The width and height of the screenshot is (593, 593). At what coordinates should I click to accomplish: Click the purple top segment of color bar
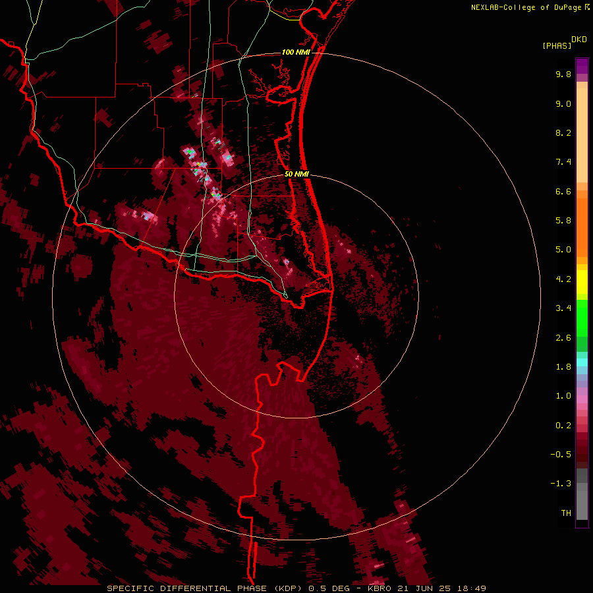[582, 66]
